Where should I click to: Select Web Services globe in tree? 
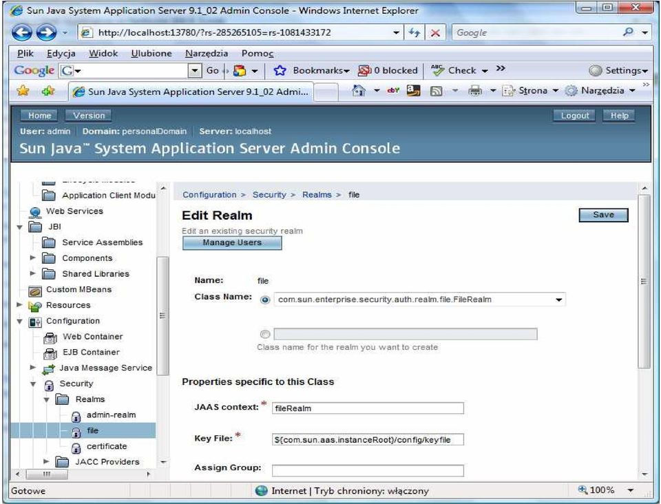35,211
